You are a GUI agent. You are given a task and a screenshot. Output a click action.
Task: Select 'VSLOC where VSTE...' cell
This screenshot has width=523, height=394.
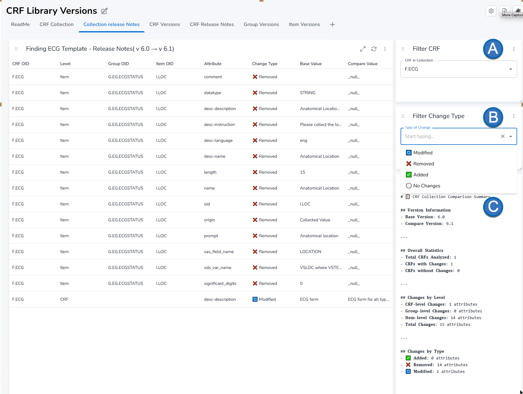coord(321,268)
